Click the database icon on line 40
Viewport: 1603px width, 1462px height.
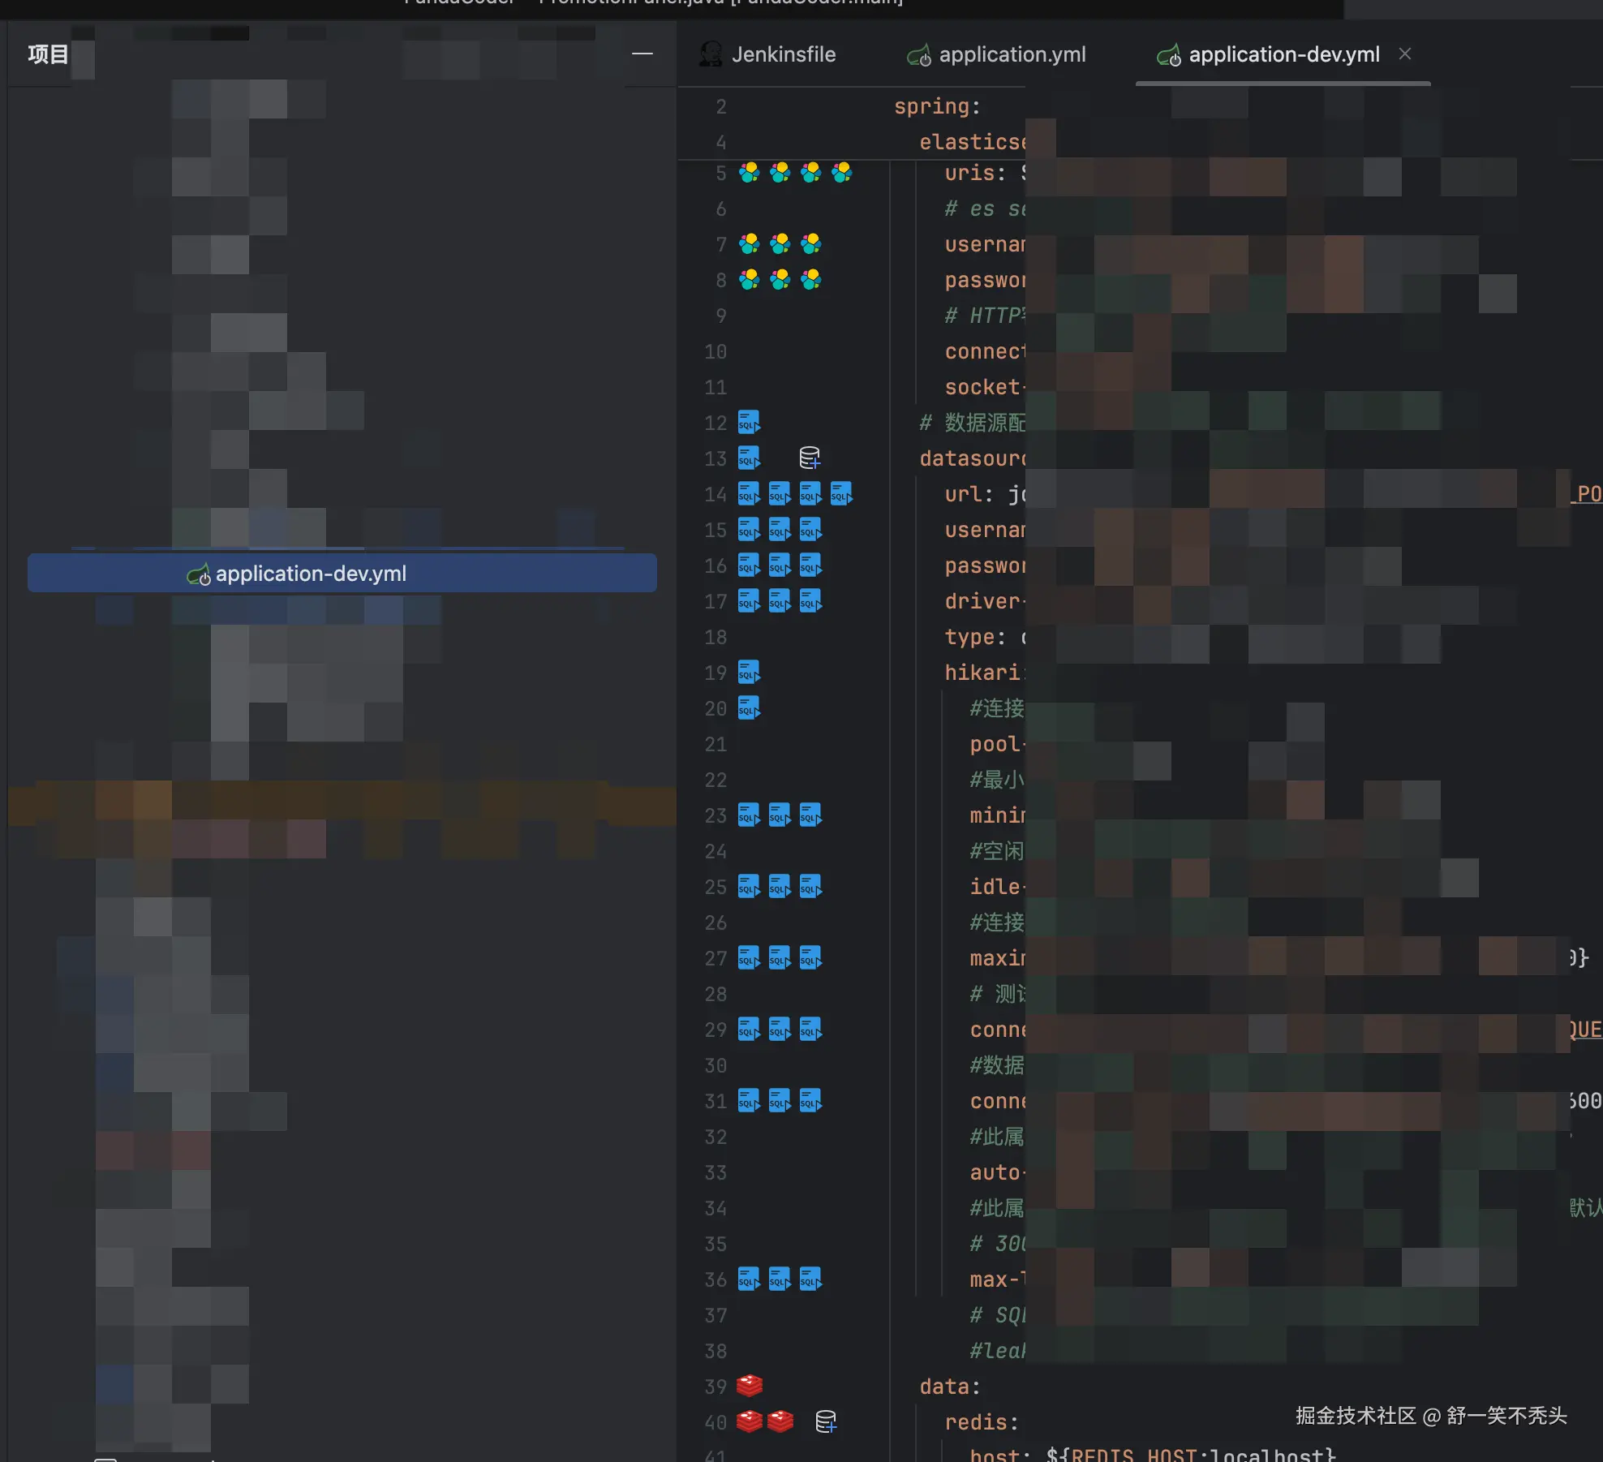(826, 1421)
